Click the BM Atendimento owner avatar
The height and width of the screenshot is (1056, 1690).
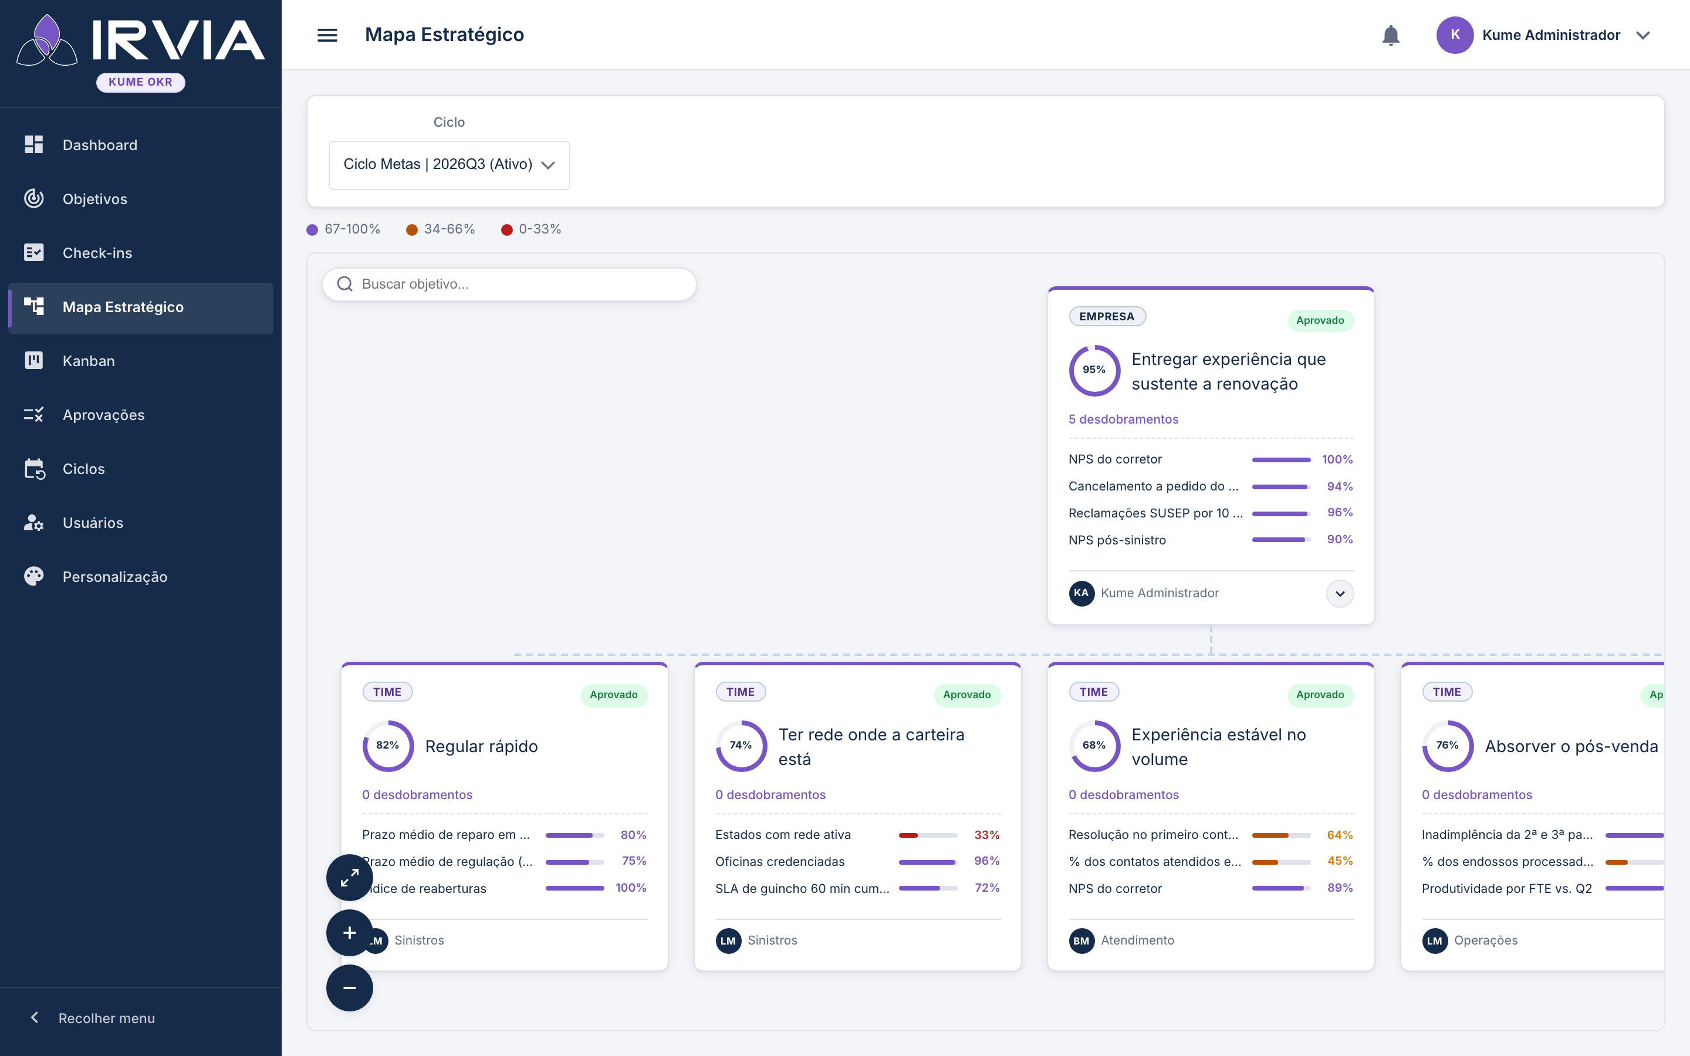[1081, 941]
